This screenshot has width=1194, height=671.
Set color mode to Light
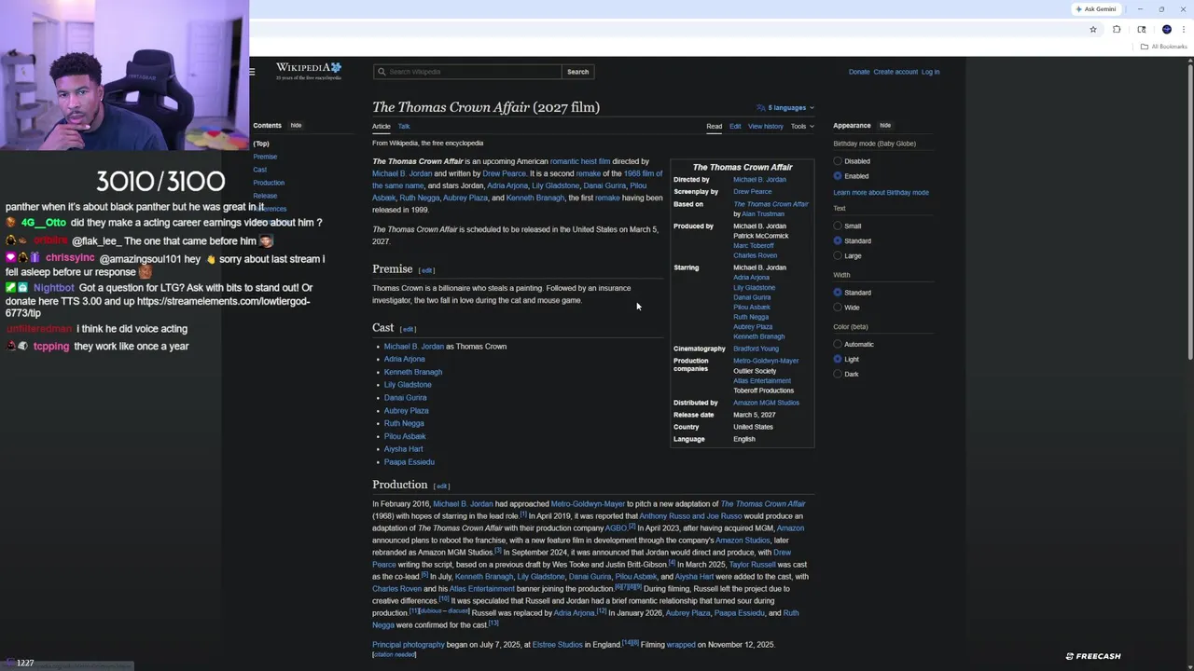point(838,360)
